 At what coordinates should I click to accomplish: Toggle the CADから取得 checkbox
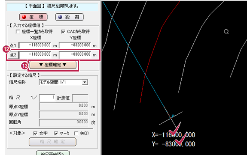coord(63,32)
